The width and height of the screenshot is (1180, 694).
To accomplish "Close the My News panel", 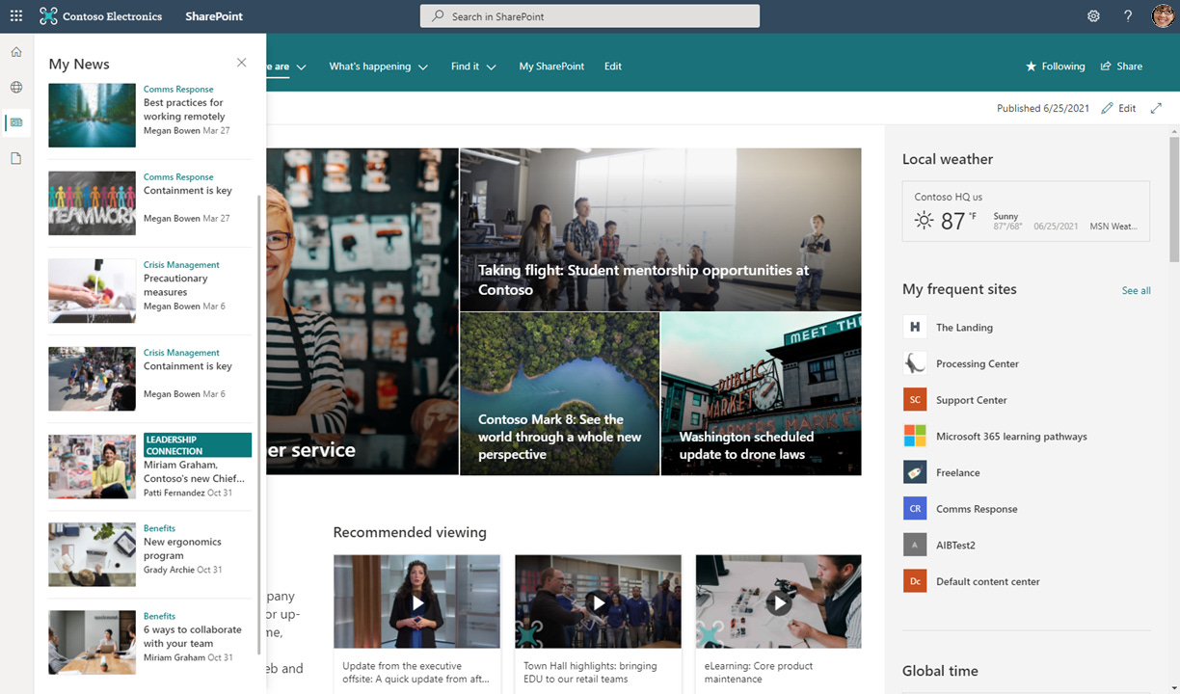I will tap(241, 63).
